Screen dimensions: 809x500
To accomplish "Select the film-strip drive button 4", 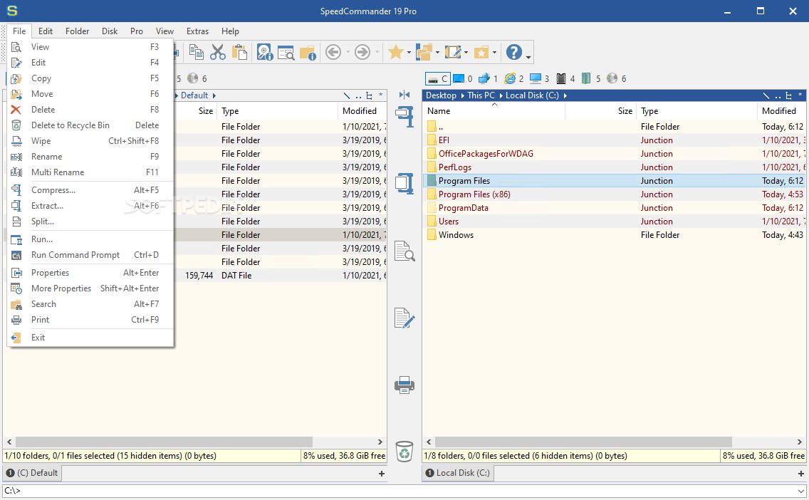I will (565, 78).
